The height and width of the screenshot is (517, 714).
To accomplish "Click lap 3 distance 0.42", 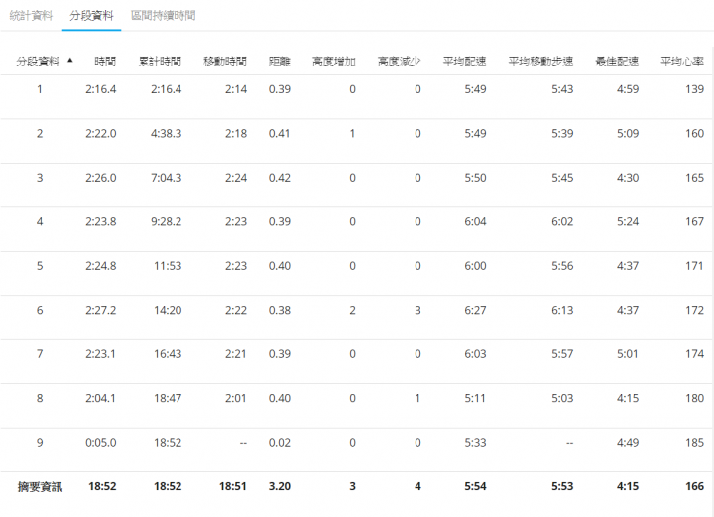I will [x=279, y=178].
